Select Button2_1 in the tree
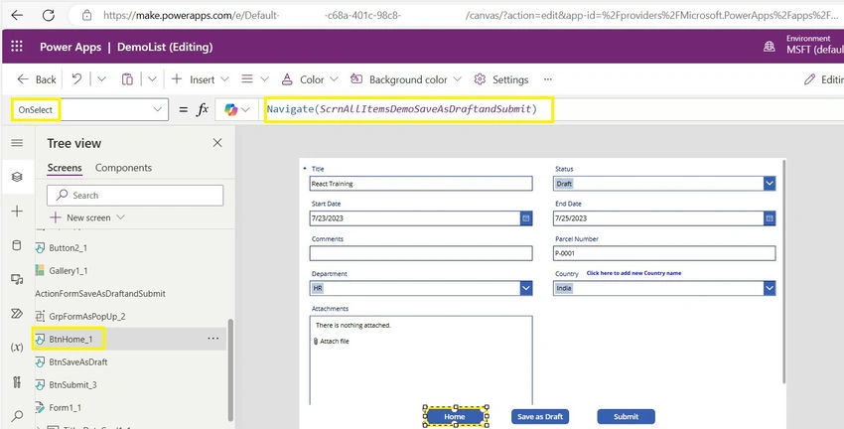The height and width of the screenshot is (429, 844). click(68, 248)
